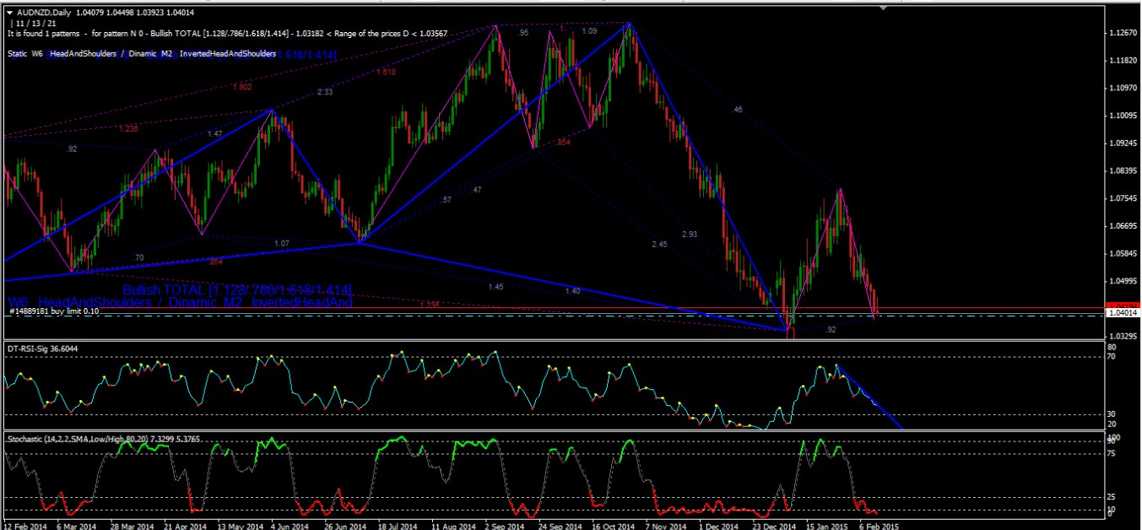Click the 1.12670 level on price scale
Image resolution: width=1142 pixels, height=530 pixels.
pyautogui.click(x=1118, y=33)
